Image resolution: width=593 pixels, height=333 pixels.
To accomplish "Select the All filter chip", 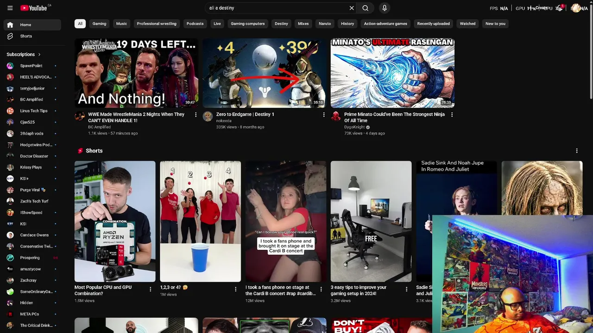I will [80, 24].
